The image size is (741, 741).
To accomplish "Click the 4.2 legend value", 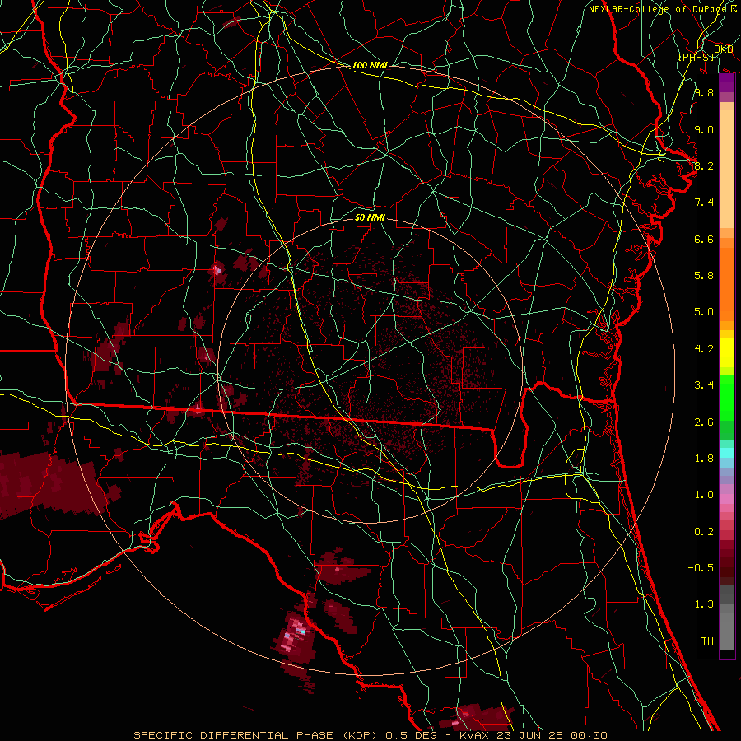I will [704, 349].
